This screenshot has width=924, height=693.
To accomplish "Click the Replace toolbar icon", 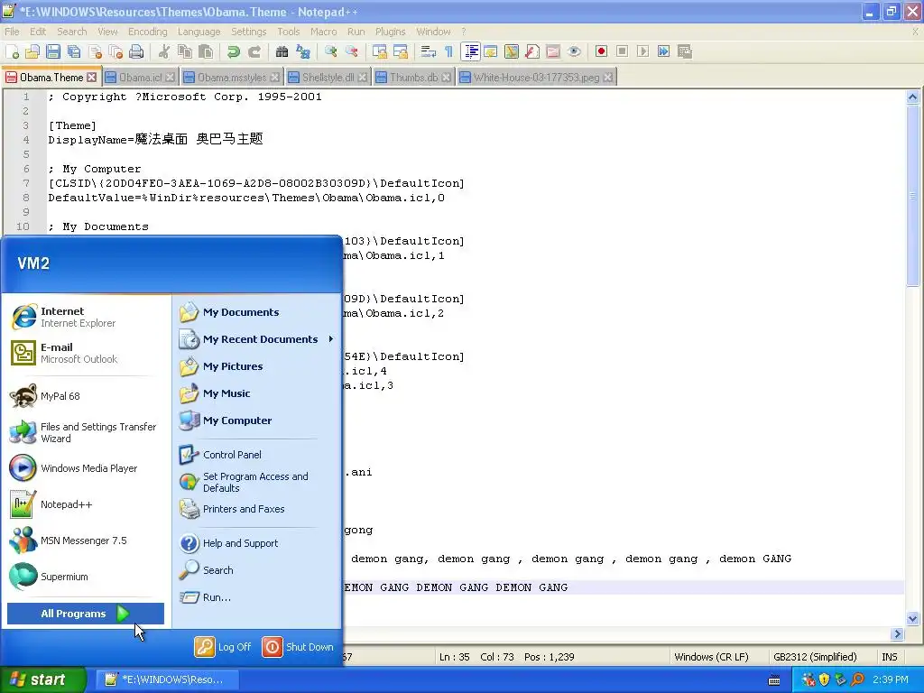I will pos(303,51).
